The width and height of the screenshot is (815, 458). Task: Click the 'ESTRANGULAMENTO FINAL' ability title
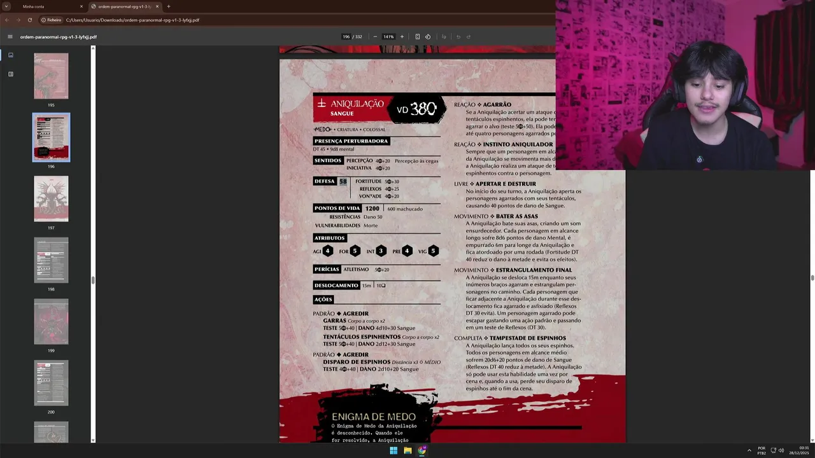click(x=534, y=270)
